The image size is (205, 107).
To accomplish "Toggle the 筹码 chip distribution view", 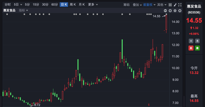I will tap(126, 5).
